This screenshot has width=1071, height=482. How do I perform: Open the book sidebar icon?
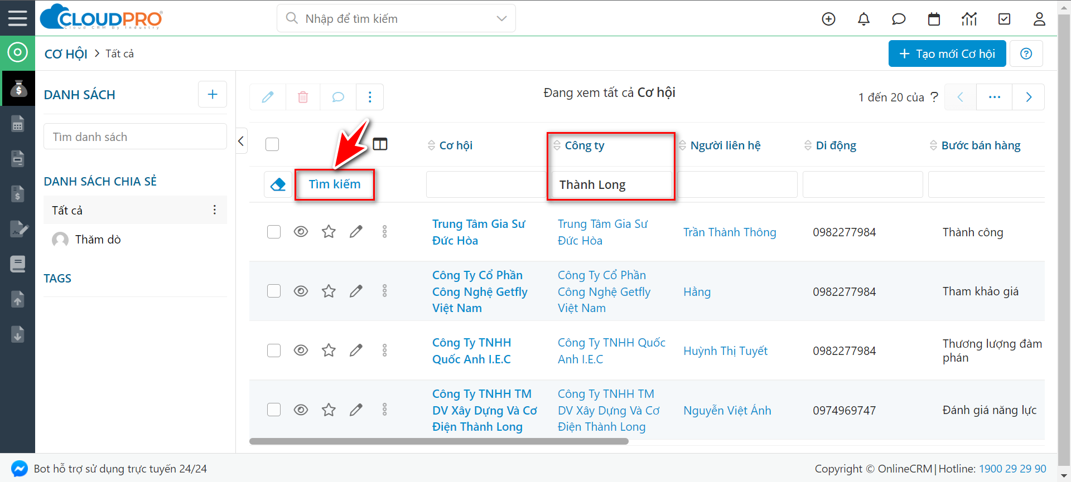(18, 264)
